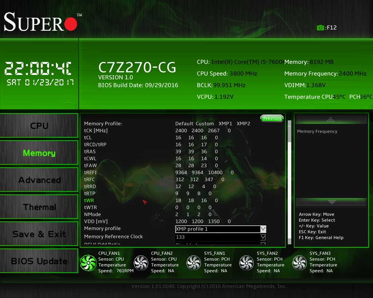373x298 pixels.
Task: Switch to Save & Exit tab
Action: pos(39,234)
